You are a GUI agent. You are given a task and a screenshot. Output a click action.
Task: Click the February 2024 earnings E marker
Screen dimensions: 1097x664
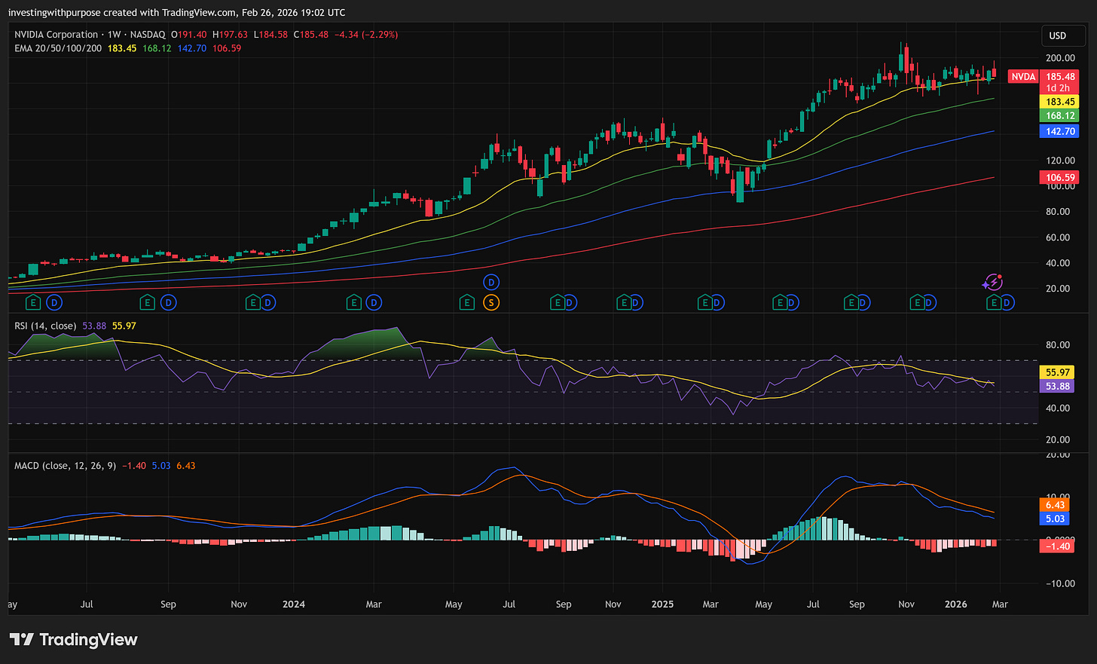point(353,302)
